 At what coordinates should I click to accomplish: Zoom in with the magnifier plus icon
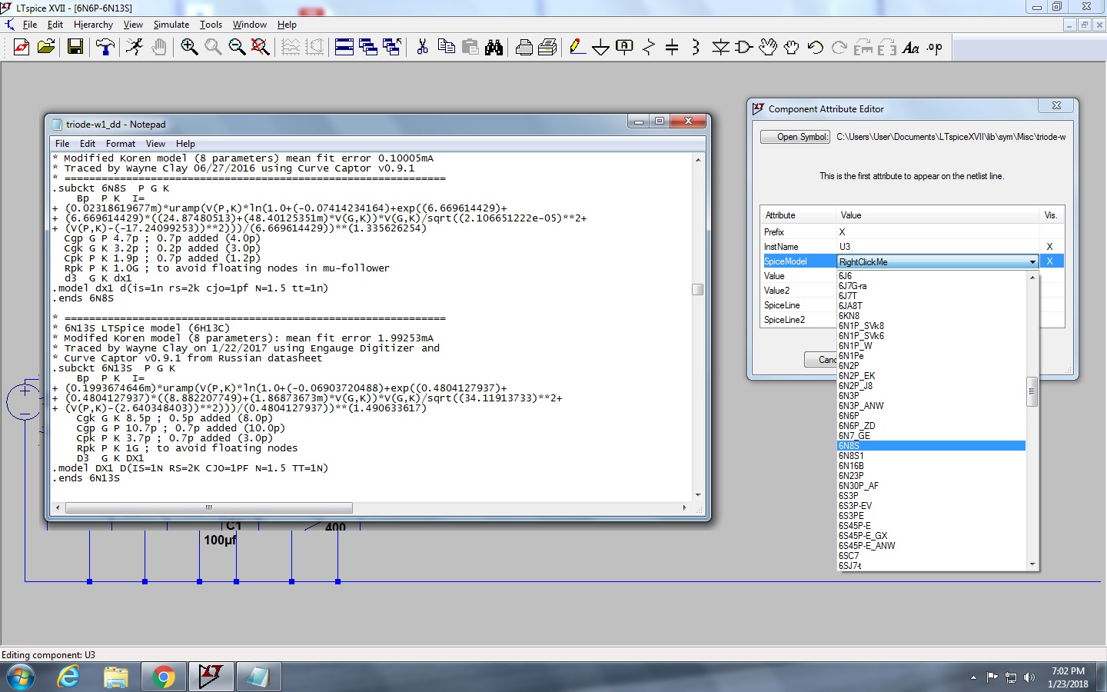tap(189, 48)
